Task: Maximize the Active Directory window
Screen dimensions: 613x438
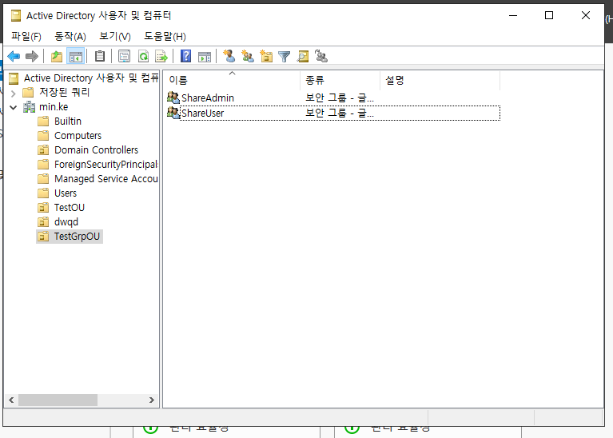Action: [549, 15]
